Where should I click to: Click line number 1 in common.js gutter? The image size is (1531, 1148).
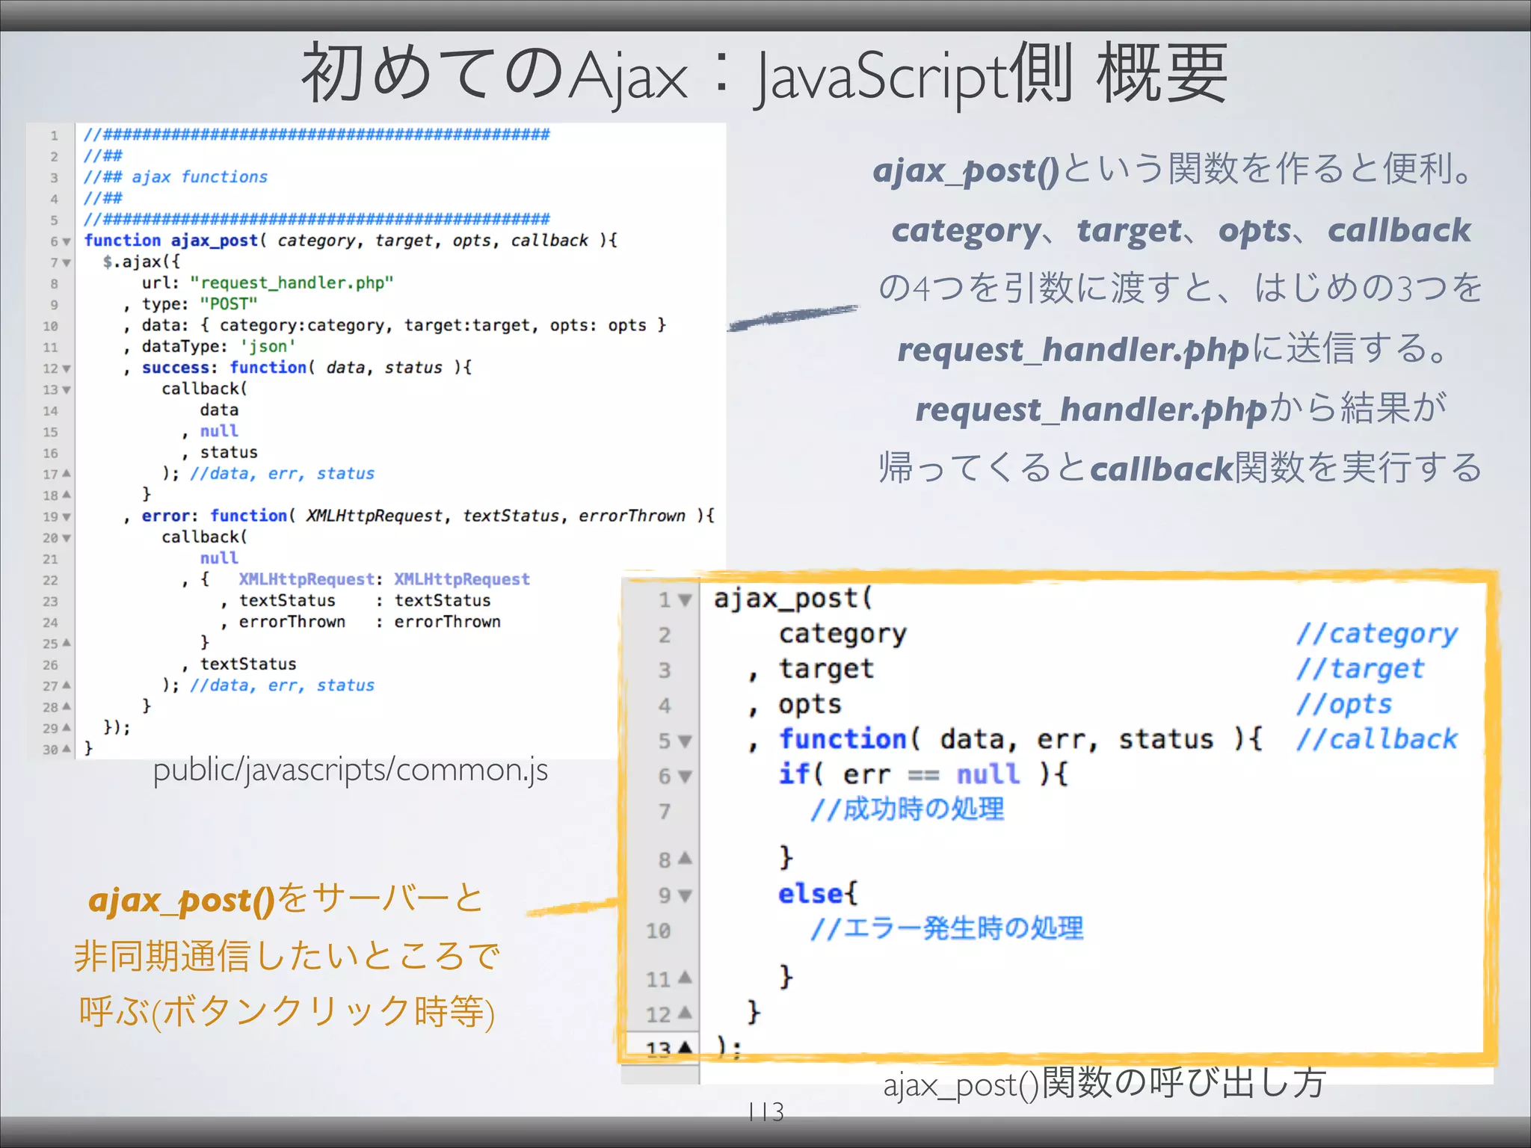click(x=54, y=136)
